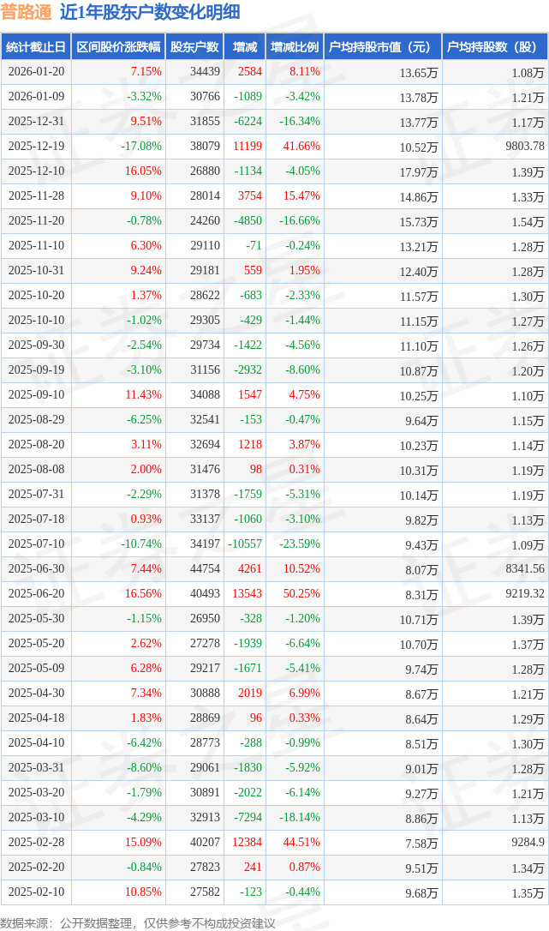Click the 近1年股东户数变化明细 heading
This screenshot has height=931, width=549.
[x=150, y=12]
